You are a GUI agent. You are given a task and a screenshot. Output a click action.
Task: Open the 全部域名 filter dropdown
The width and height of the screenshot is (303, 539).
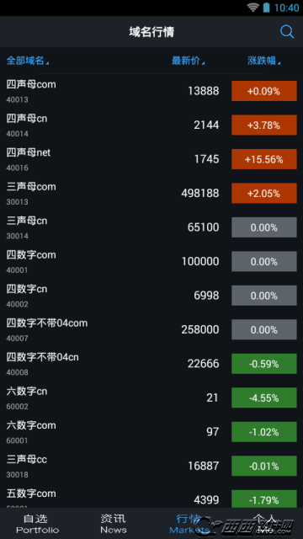[x=28, y=61]
